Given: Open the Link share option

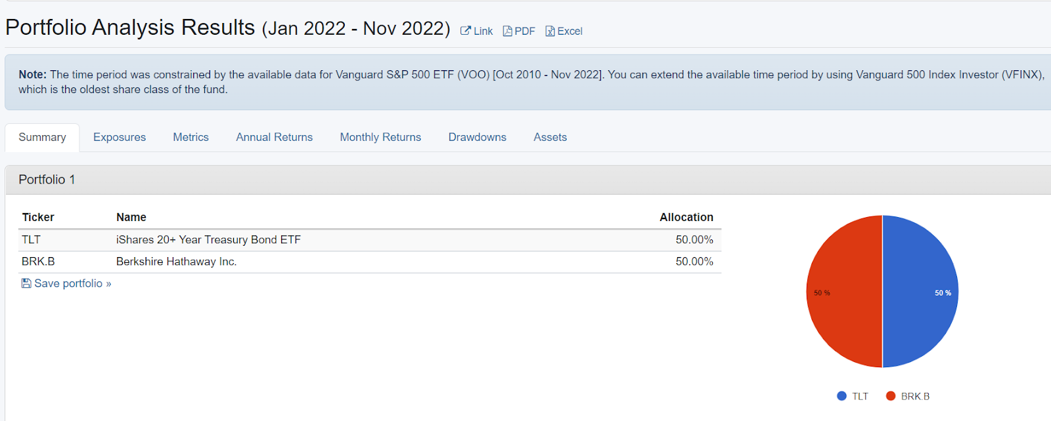Looking at the screenshot, I should tap(476, 31).
